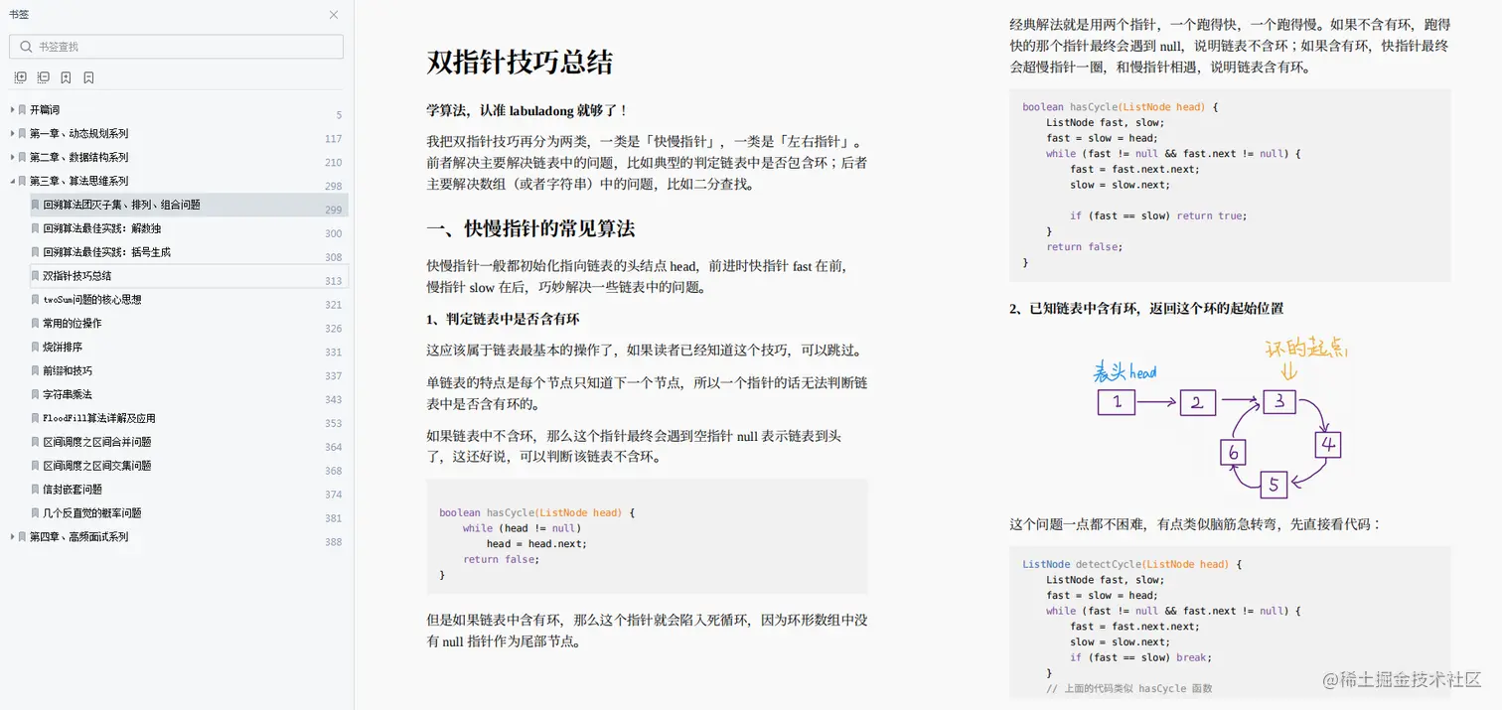Click the plain bookmark icon in the toolbar

88,76
